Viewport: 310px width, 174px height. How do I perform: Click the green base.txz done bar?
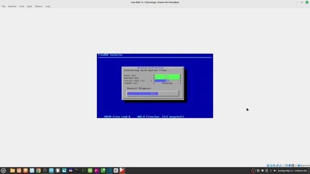point(167,75)
